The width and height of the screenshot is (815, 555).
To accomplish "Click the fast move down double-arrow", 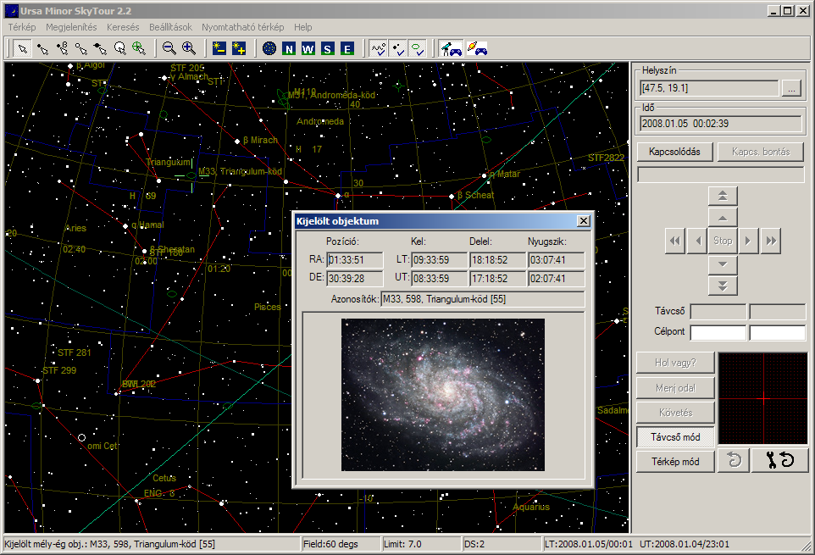I will [x=723, y=286].
